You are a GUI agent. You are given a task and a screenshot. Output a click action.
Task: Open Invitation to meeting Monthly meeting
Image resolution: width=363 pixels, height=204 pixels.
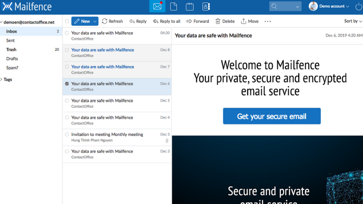click(x=107, y=134)
